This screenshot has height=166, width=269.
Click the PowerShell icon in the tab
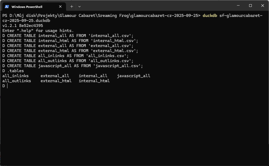point(7,7)
